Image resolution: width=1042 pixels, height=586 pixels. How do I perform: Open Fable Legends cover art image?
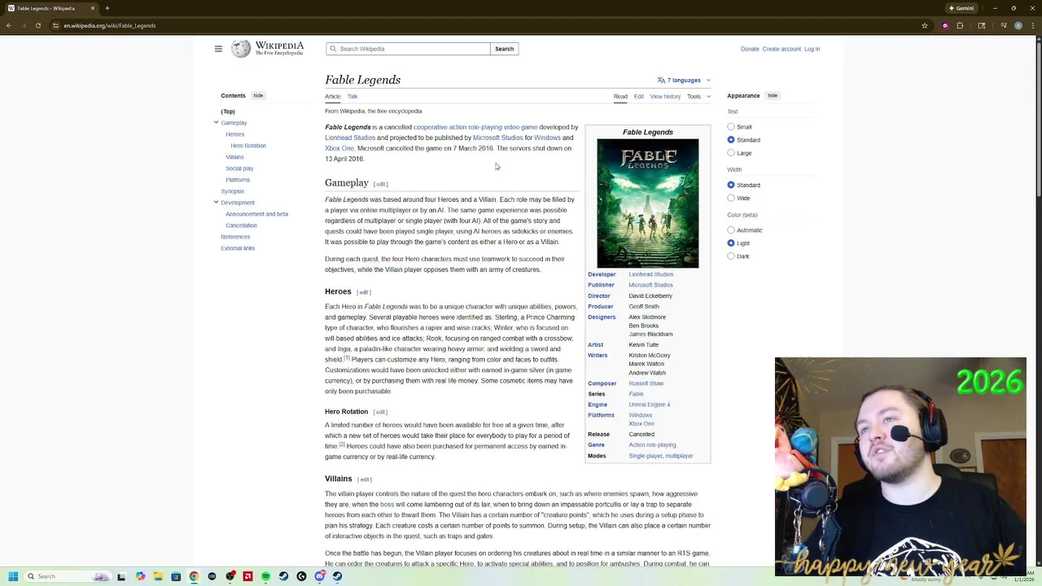click(647, 203)
